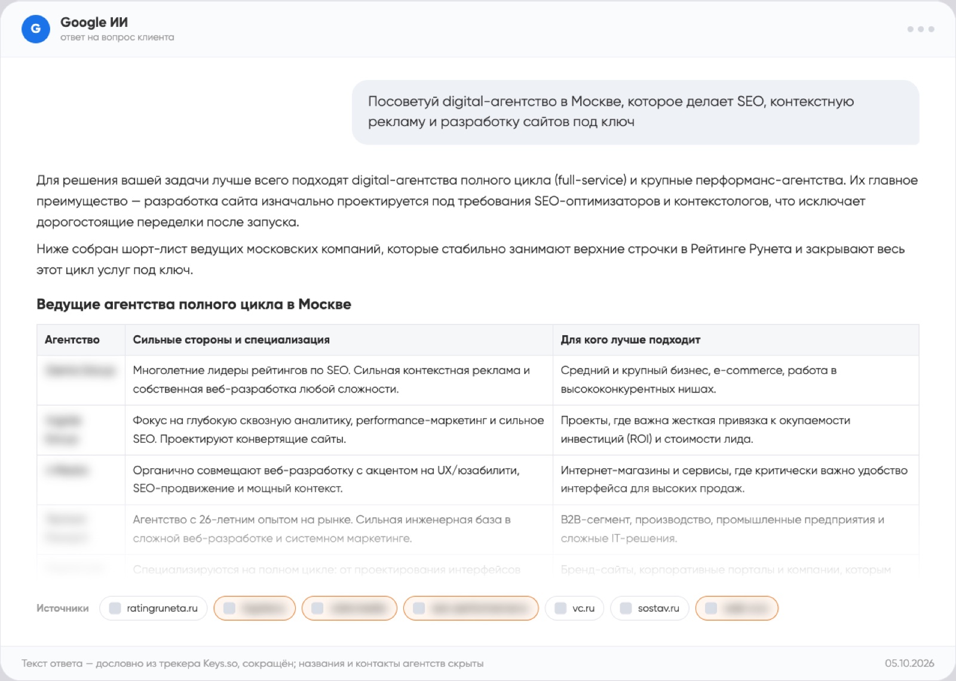Open the three-dots menu in header
Viewport: 956px width, 681px height.
click(920, 29)
